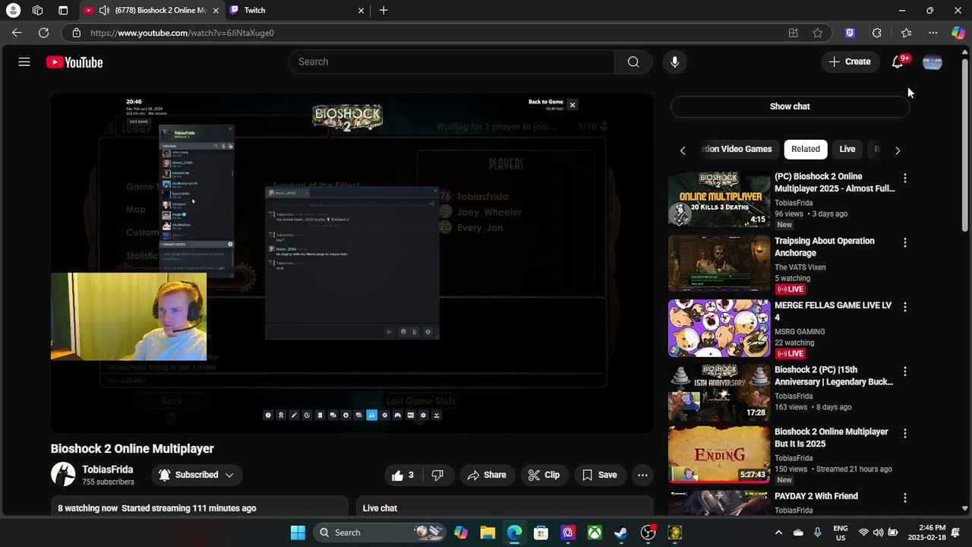This screenshot has width=972, height=547.
Task: Mute the YouTube tab using its speaker icon
Action: [103, 11]
